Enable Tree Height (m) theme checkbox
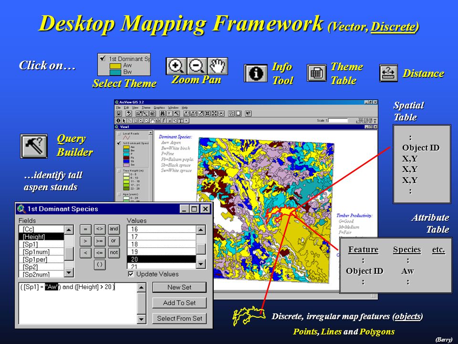Image resolution: width=458 pixels, height=344 pixels. [119, 171]
